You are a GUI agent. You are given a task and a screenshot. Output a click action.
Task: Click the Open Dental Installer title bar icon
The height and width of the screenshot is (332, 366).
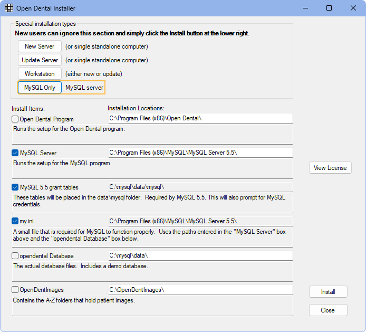[x=9, y=8]
